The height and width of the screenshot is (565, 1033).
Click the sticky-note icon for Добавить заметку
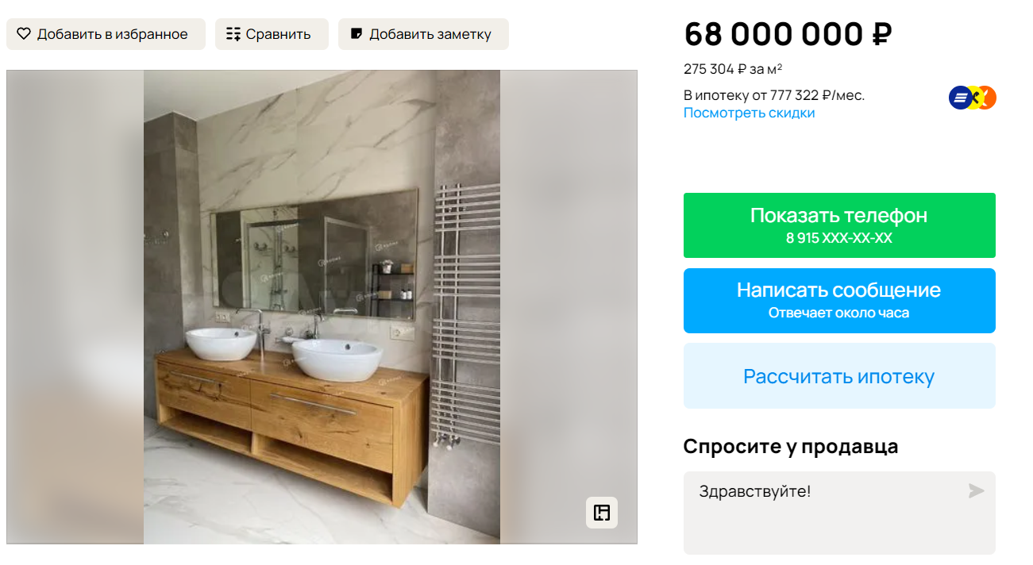tap(357, 34)
